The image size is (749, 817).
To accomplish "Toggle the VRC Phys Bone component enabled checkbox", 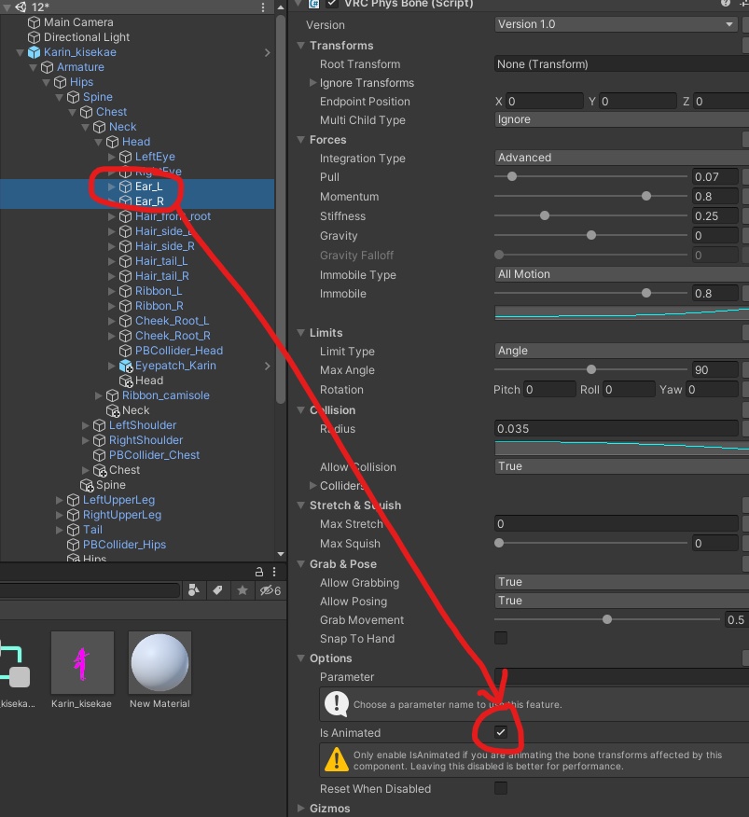I will [x=332, y=4].
